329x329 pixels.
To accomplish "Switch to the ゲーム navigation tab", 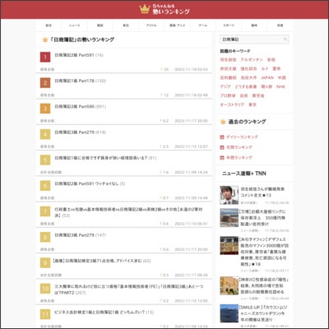I will tap(203, 25).
